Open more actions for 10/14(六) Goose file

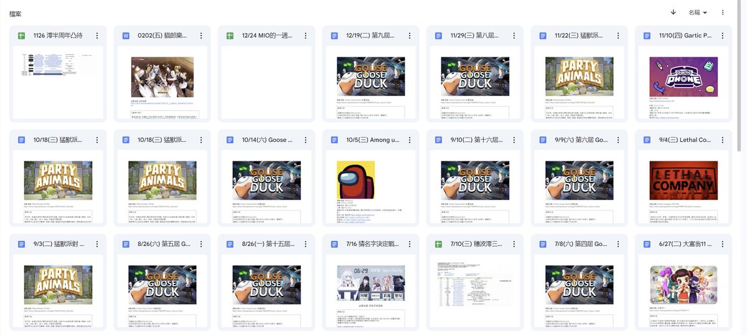[306, 140]
